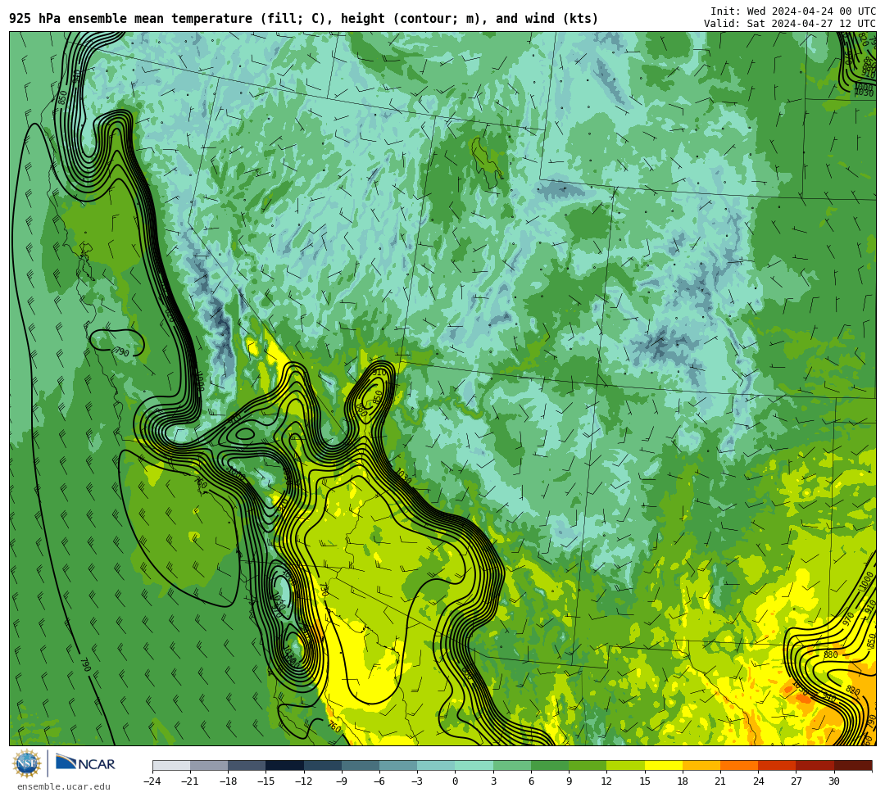Click the medium green swatch between 6 and 9
This screenshot has height=797, width=885.
[550, 765]
